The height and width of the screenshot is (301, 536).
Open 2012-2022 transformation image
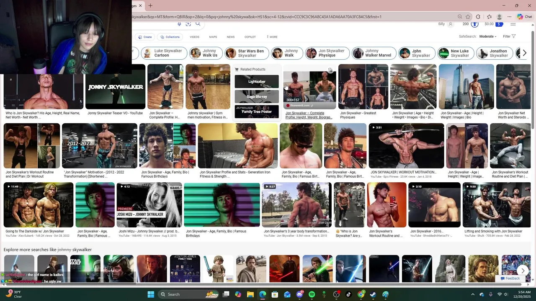click(x=99, y=146)
